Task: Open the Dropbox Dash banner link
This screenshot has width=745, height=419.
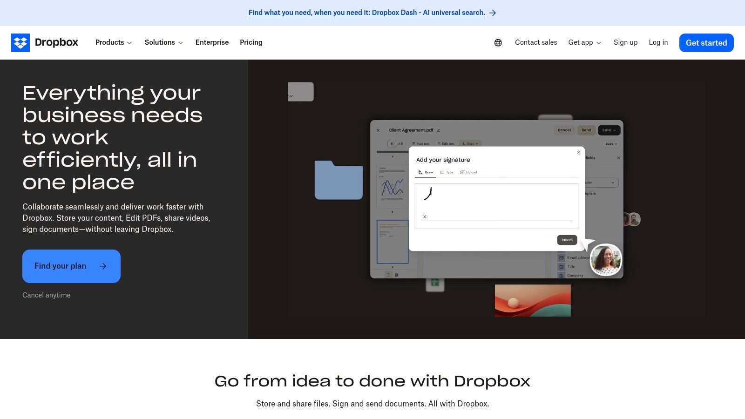Action: [x=367, y=13]
